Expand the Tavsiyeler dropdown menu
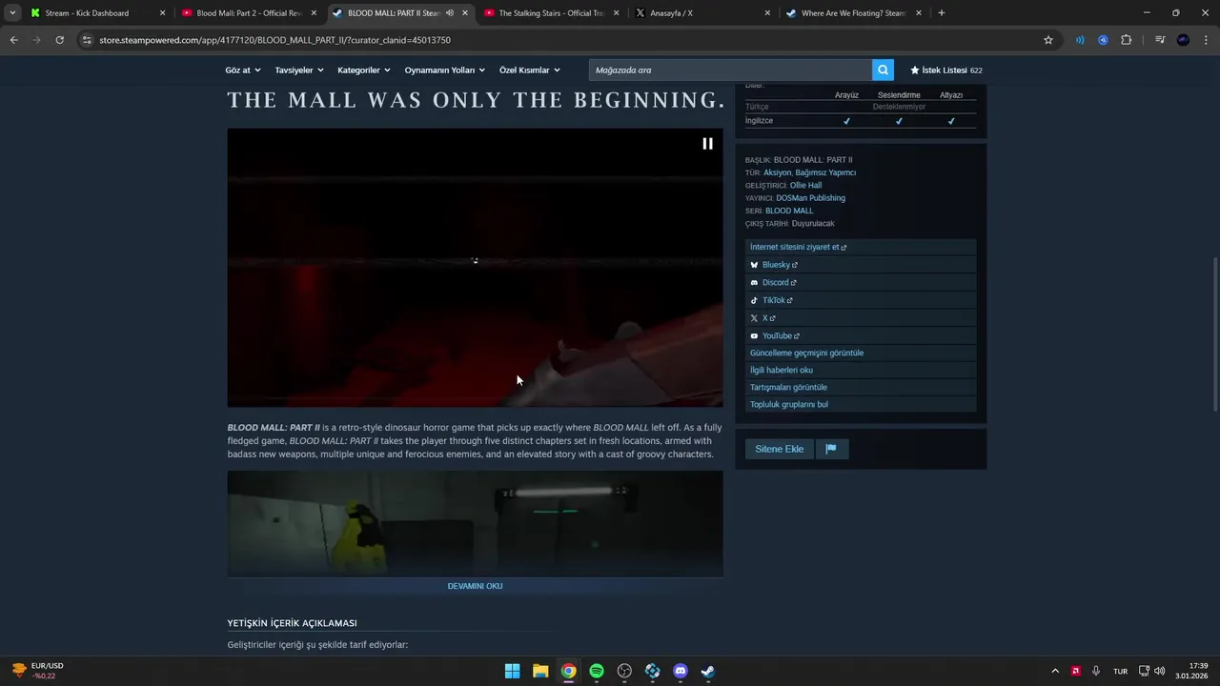This screenshot has width=1220, height=686. point(298,71)
